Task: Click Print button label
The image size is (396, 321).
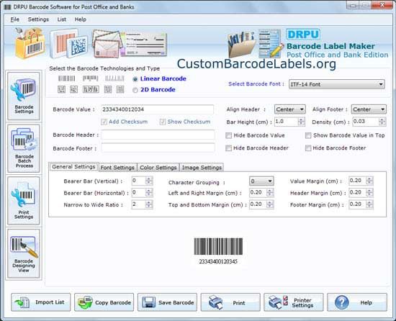Action: coord(238,302)
